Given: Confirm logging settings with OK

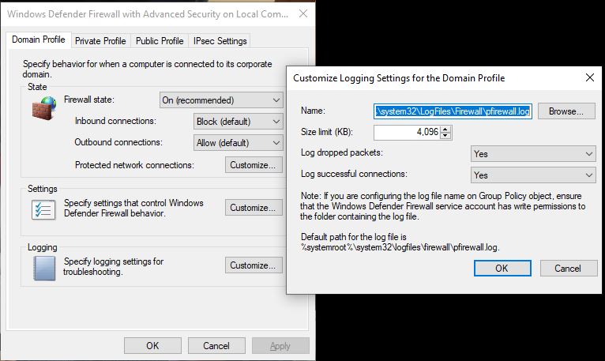Looking at the screenshot, I should [x=502, y=269].
